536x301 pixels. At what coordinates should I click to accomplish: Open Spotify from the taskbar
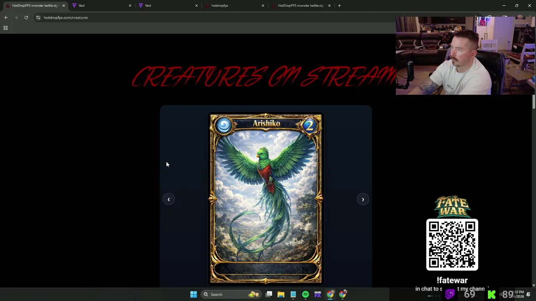[305, 294]
